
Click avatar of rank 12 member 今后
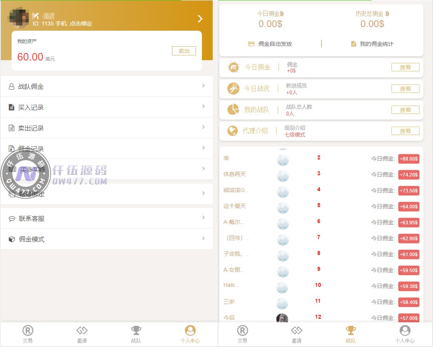[x=282, y=318]
